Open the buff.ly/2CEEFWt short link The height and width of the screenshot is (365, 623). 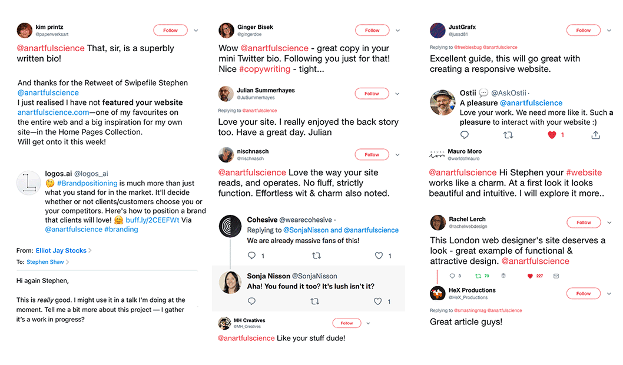[152, 220]
